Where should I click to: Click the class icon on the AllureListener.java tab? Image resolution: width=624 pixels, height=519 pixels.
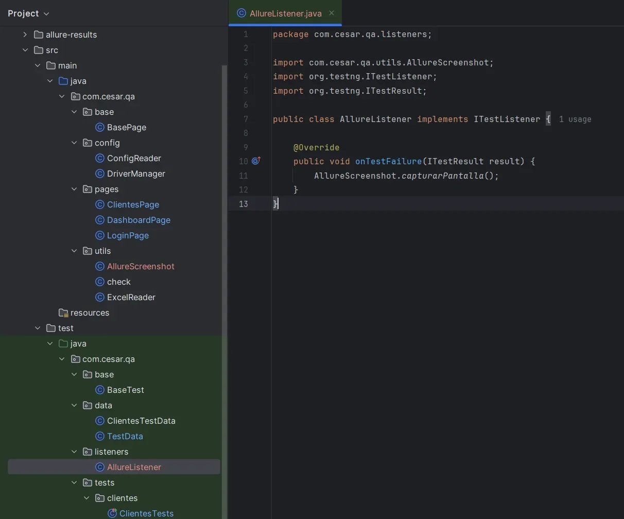tap(240, 13)
